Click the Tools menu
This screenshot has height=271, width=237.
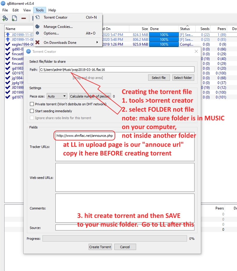(39, 10)
